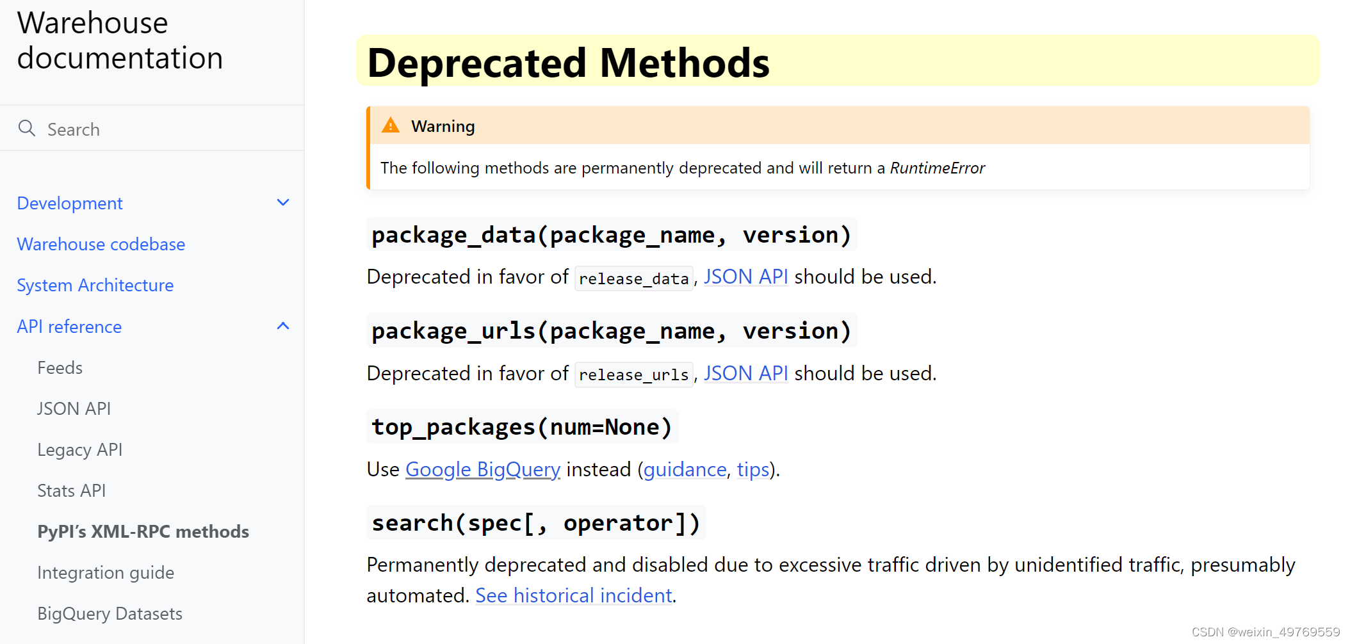
Task: Open the Integration guide
Action: [106, 572]
